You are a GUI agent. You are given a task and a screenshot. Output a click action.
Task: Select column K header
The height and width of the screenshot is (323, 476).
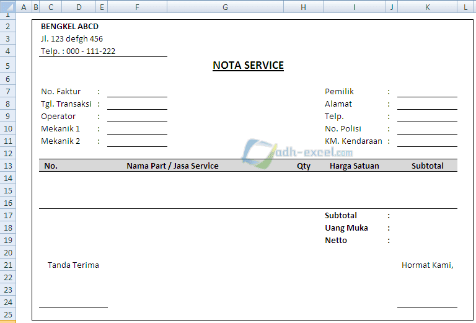click(x=428, y=7)
